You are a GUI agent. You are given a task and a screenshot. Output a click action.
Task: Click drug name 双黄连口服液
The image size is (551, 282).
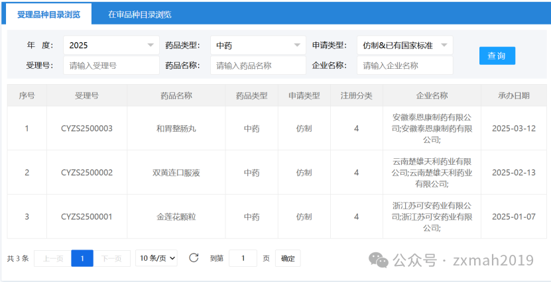coord(176,173)
